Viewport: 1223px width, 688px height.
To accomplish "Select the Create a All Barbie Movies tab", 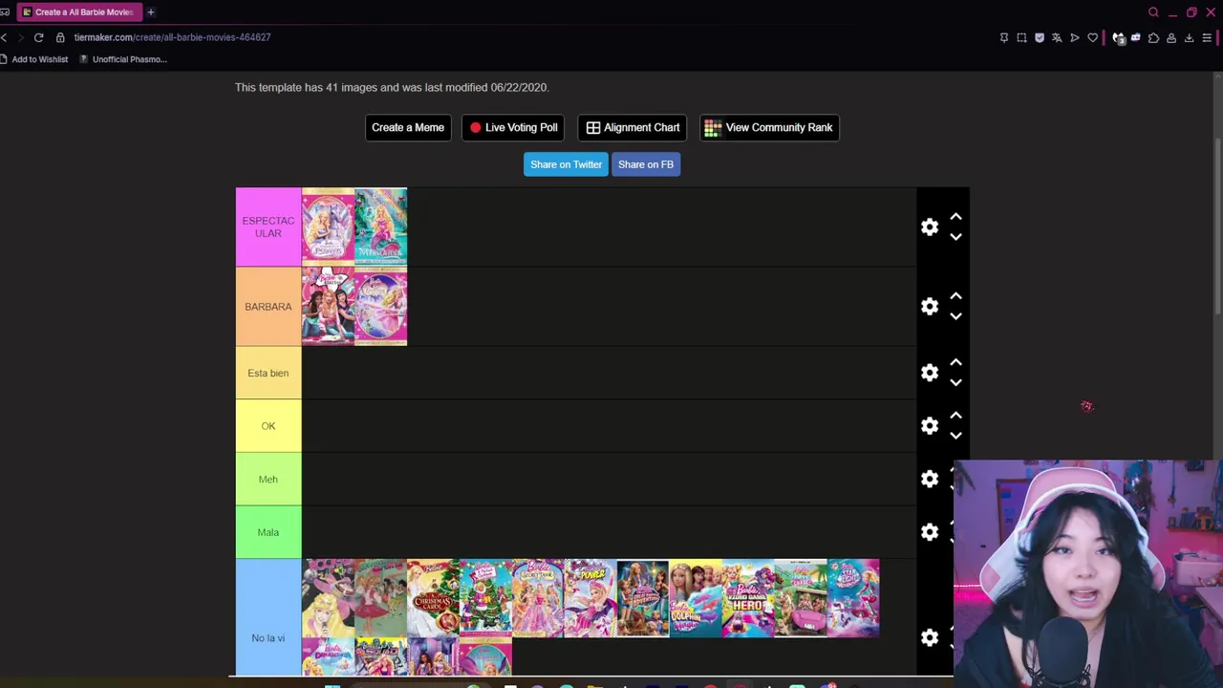I will pos(78,12).
